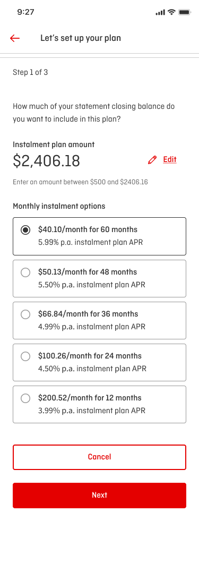Tap the battery indicator icon
The height and width of the screenshot is (572, 199).
point(185,12)
